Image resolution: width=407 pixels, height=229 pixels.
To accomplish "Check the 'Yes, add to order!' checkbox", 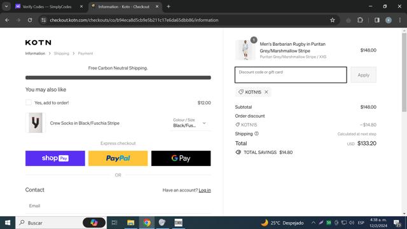I will 29,102.
